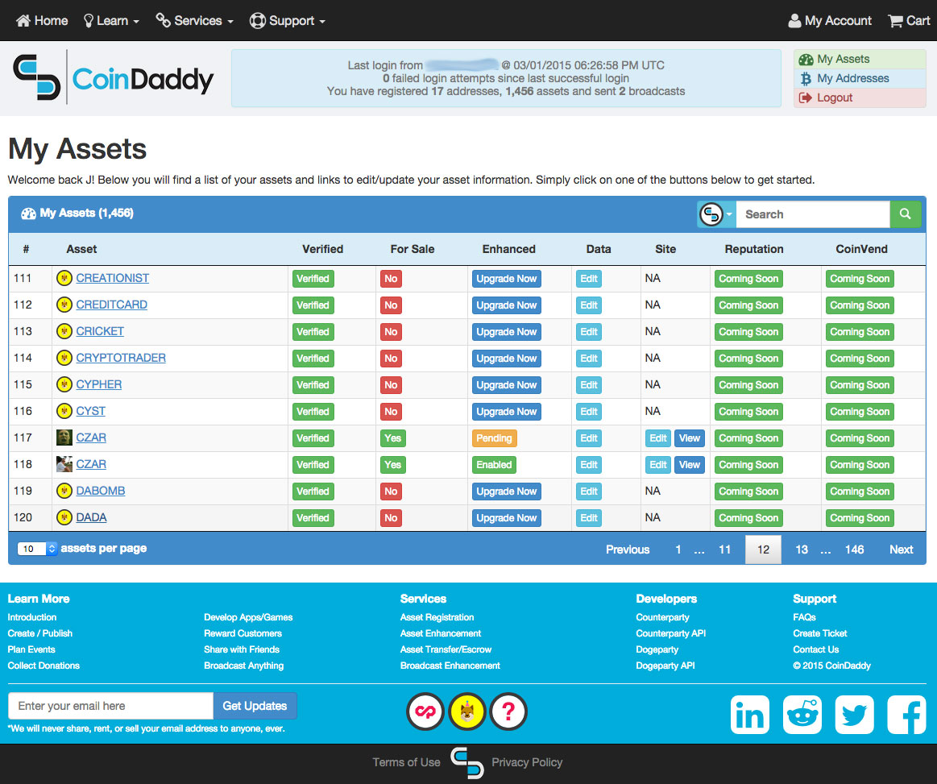This screenshot has width=937, height=784.
Task: Go to Next page
Action: (x=901, y=550)
